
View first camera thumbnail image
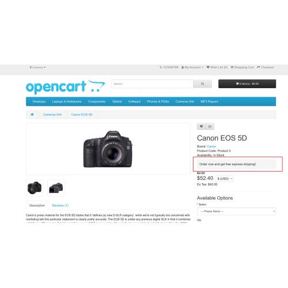(35, 188)
